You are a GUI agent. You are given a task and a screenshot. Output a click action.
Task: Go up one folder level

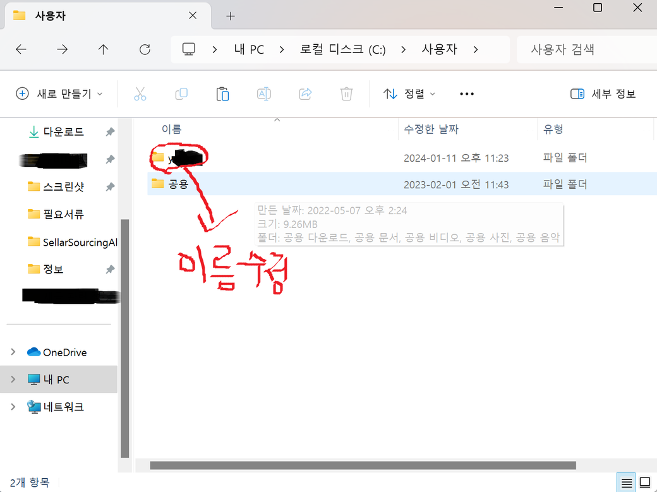click(104, 49)
